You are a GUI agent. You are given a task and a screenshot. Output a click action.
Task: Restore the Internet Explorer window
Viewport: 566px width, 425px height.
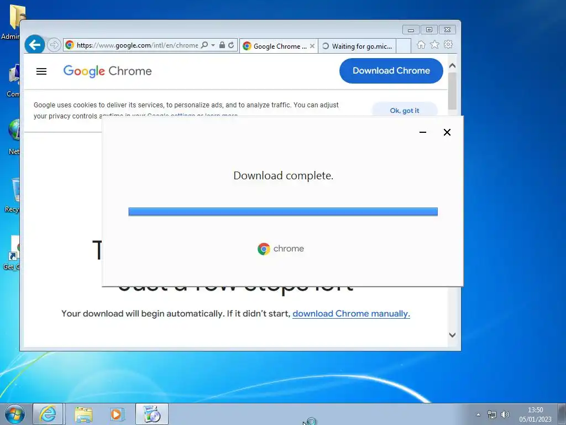coord(429,30)
